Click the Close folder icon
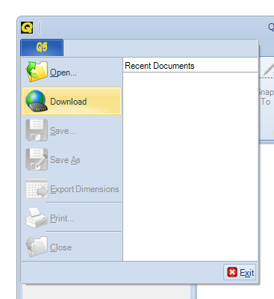Screen dimensions: 274x299 click(x=37, y=247)
